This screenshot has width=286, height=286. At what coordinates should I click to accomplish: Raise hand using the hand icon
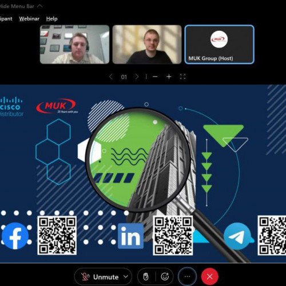(146, 276)
